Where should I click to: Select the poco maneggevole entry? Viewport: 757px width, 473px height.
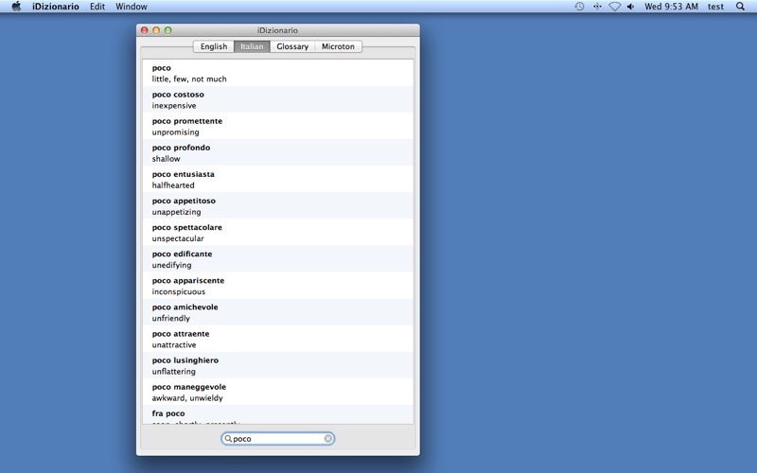(278, 392)
